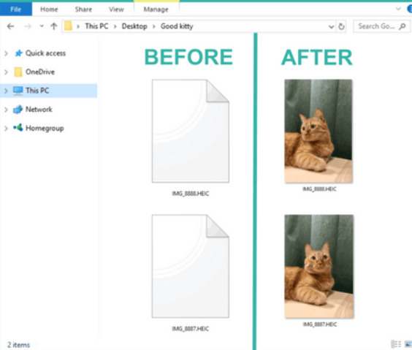412x350 pixels.
Task: Open the File ribbon tab
Action: pyautogui.click(x=16, y=9)
